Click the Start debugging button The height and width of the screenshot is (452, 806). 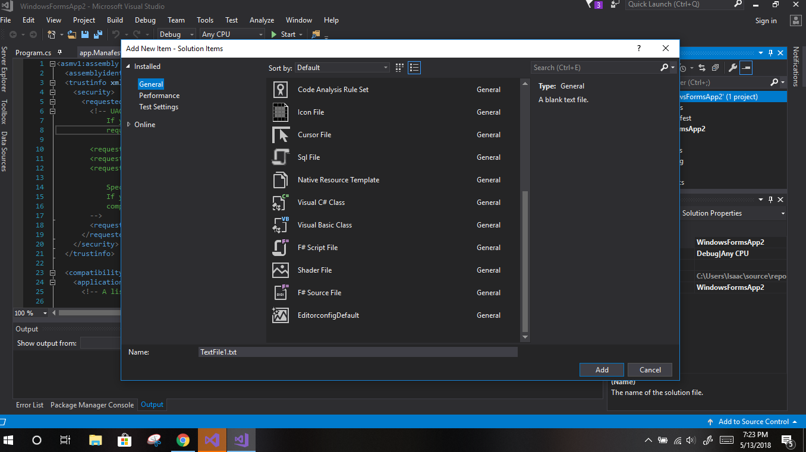pyautogui.click(x=284, y=34)
